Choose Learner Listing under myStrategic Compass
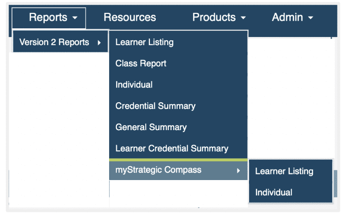Image resolution: width=347 pixels, height=218 pixels. click(284, 171)
